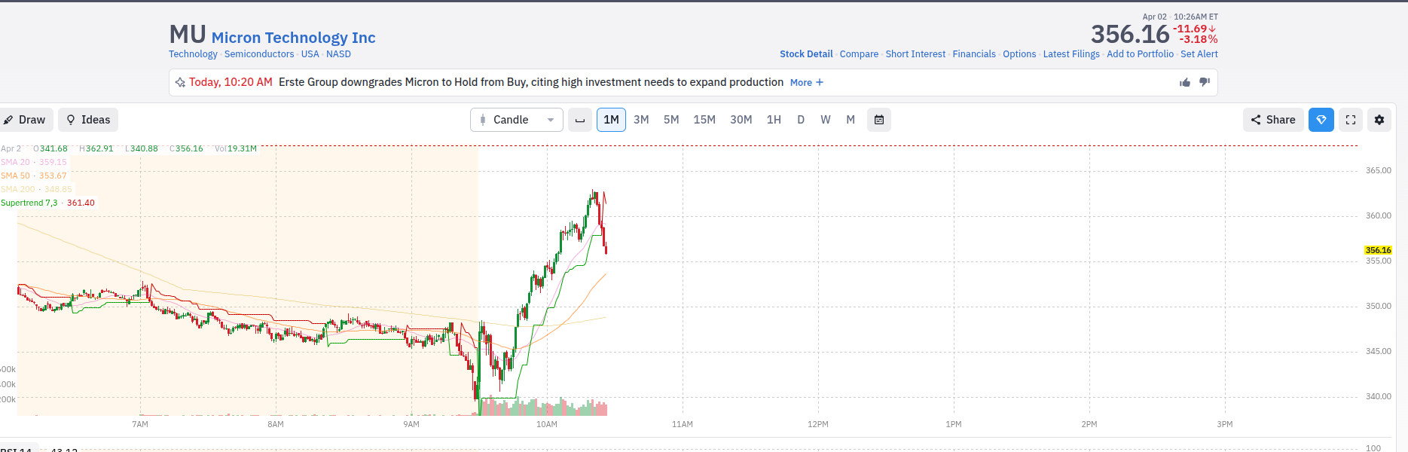This screenshot has width=1408, height=452.
Task: Select the 5M timeframe
Action: pos(671,120)
